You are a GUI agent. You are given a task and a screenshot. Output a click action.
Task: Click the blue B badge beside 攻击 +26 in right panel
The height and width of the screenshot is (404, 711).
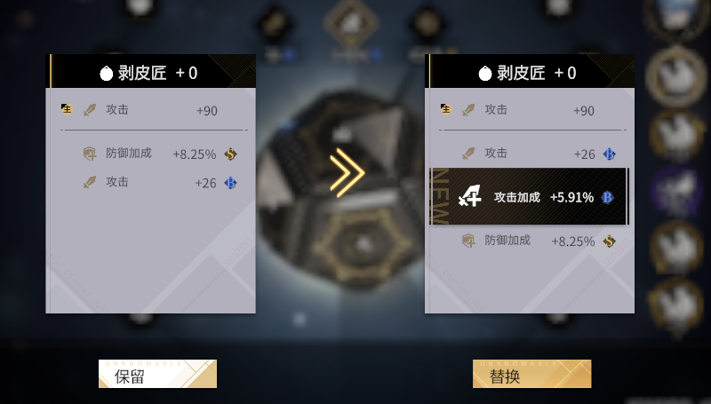coord(609,154)
